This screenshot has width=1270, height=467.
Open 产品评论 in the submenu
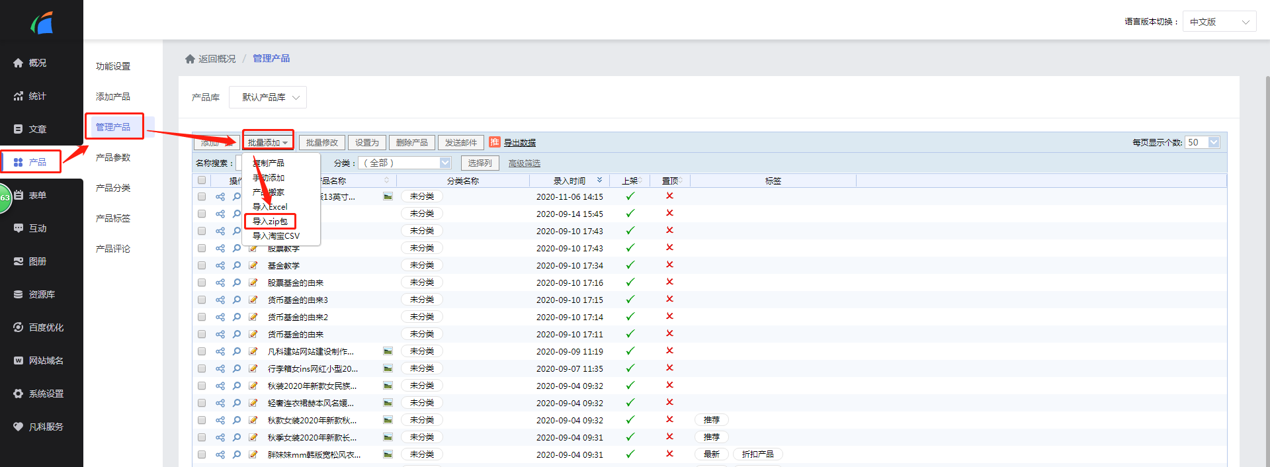[x=113, y=249]
